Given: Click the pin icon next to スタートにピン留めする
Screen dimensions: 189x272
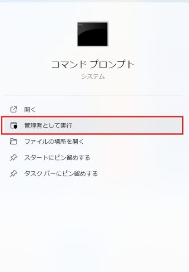Looking at the screenshot, I should (14, 157).
